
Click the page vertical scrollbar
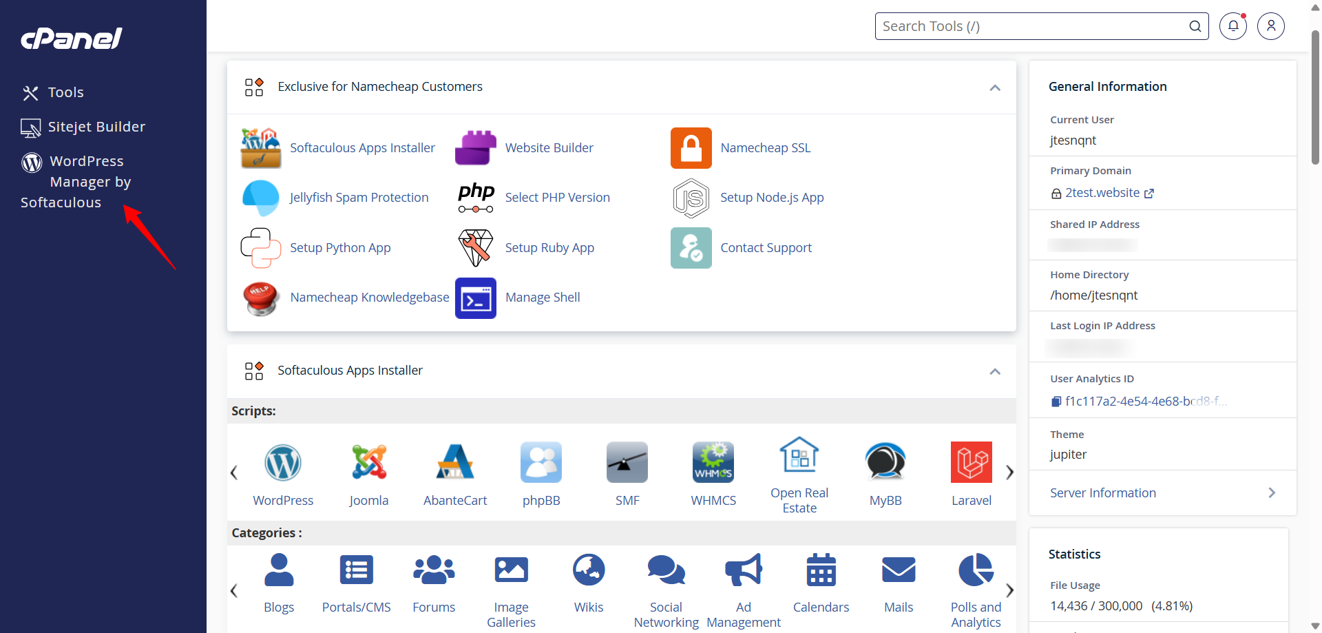click(x=1315, y=96)
